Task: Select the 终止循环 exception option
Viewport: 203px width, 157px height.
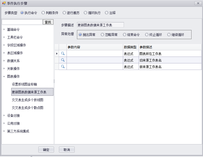Action: coord(147,35)
